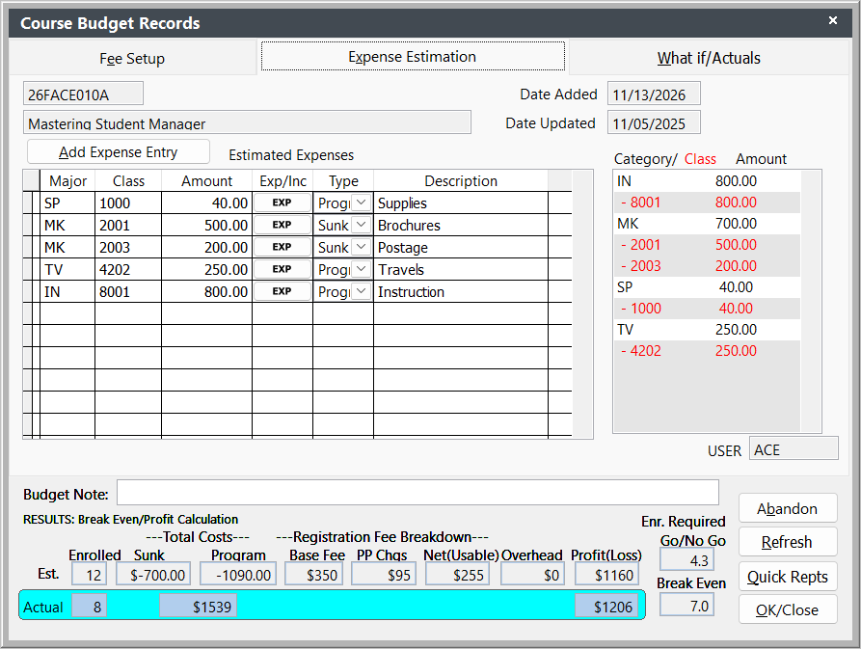Open Quick Repts
Screen dimensions: 861x649
(788, 577)
